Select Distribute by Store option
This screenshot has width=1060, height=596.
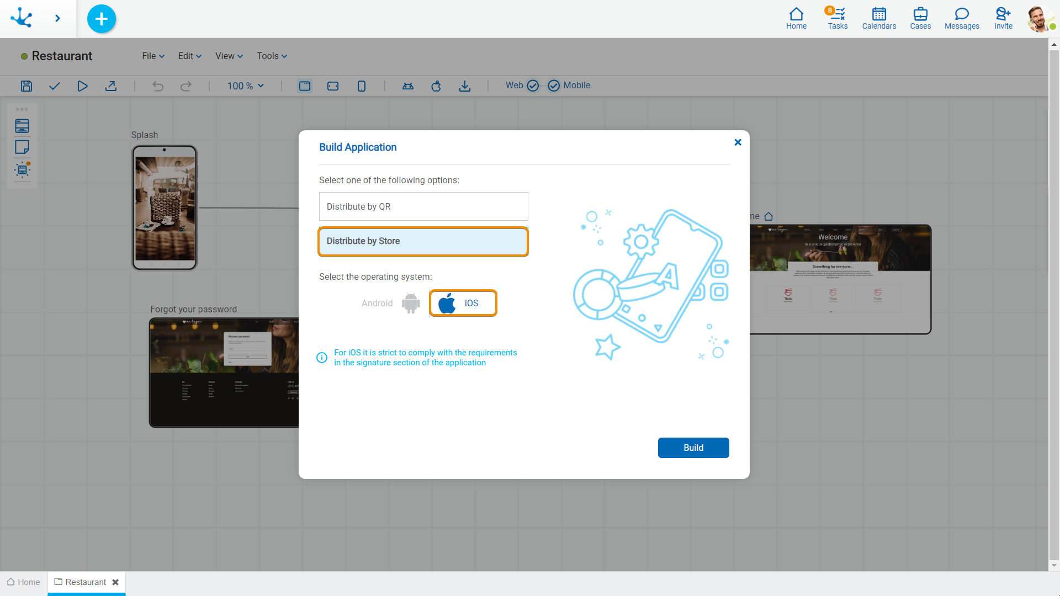point(423,241)
